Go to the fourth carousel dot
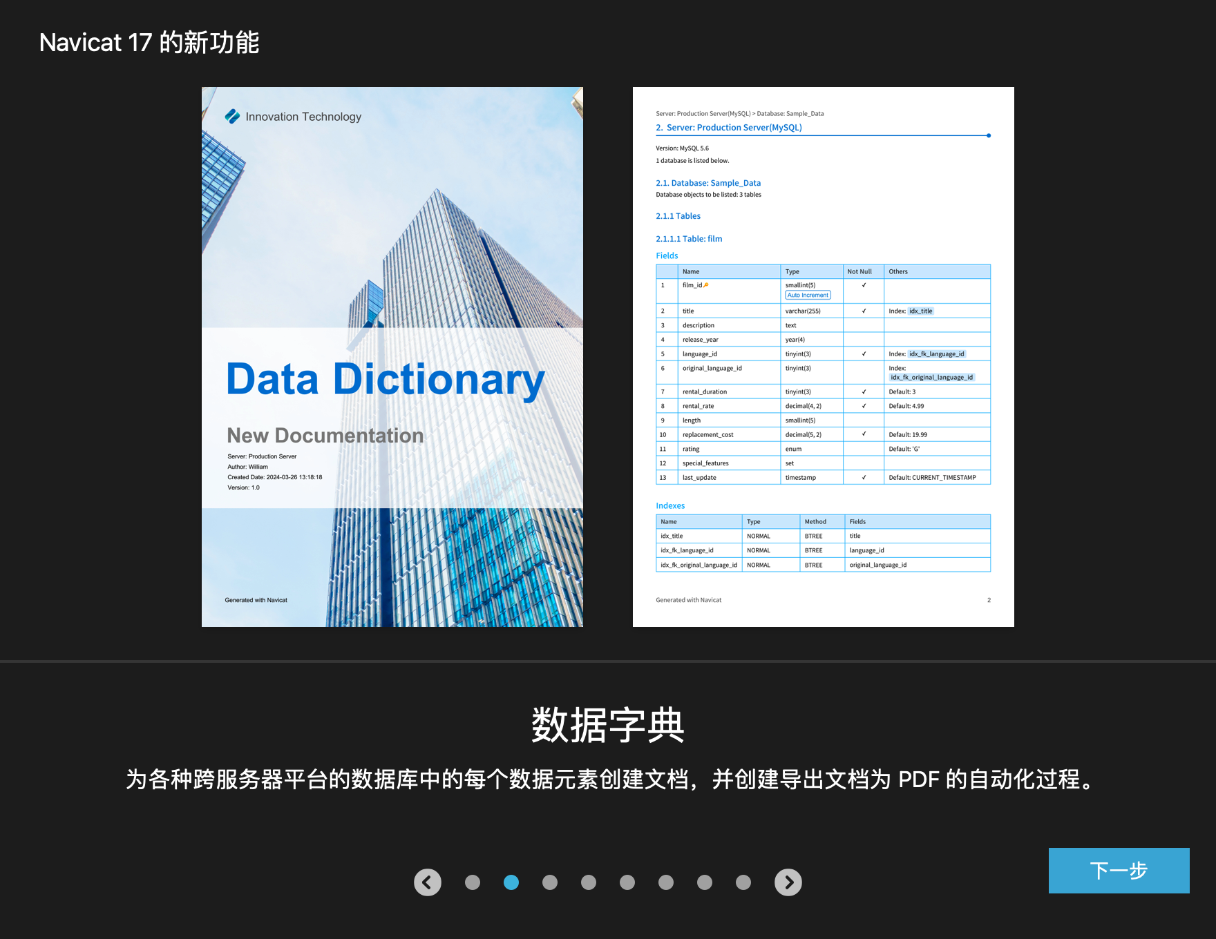The width and height of the screenshot is (1216, 939). (589, 882)
